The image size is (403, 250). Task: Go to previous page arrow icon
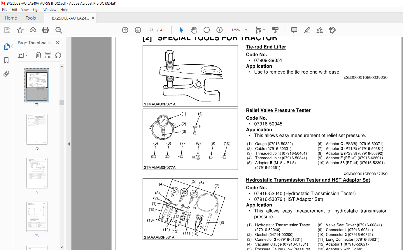pyautogui.click(x=125, y=30)
